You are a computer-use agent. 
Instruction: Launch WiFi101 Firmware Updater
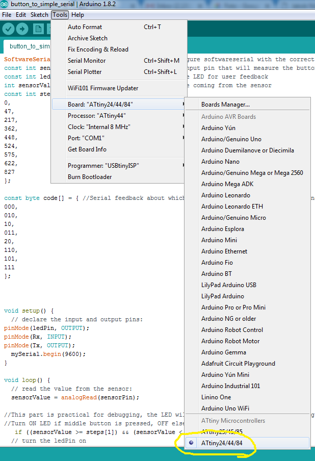pos(118,88)
